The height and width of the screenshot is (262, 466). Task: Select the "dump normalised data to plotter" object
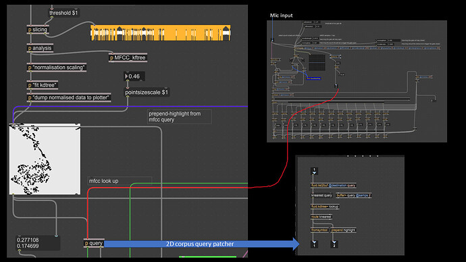pyautogui.click(x=69, y=97)
